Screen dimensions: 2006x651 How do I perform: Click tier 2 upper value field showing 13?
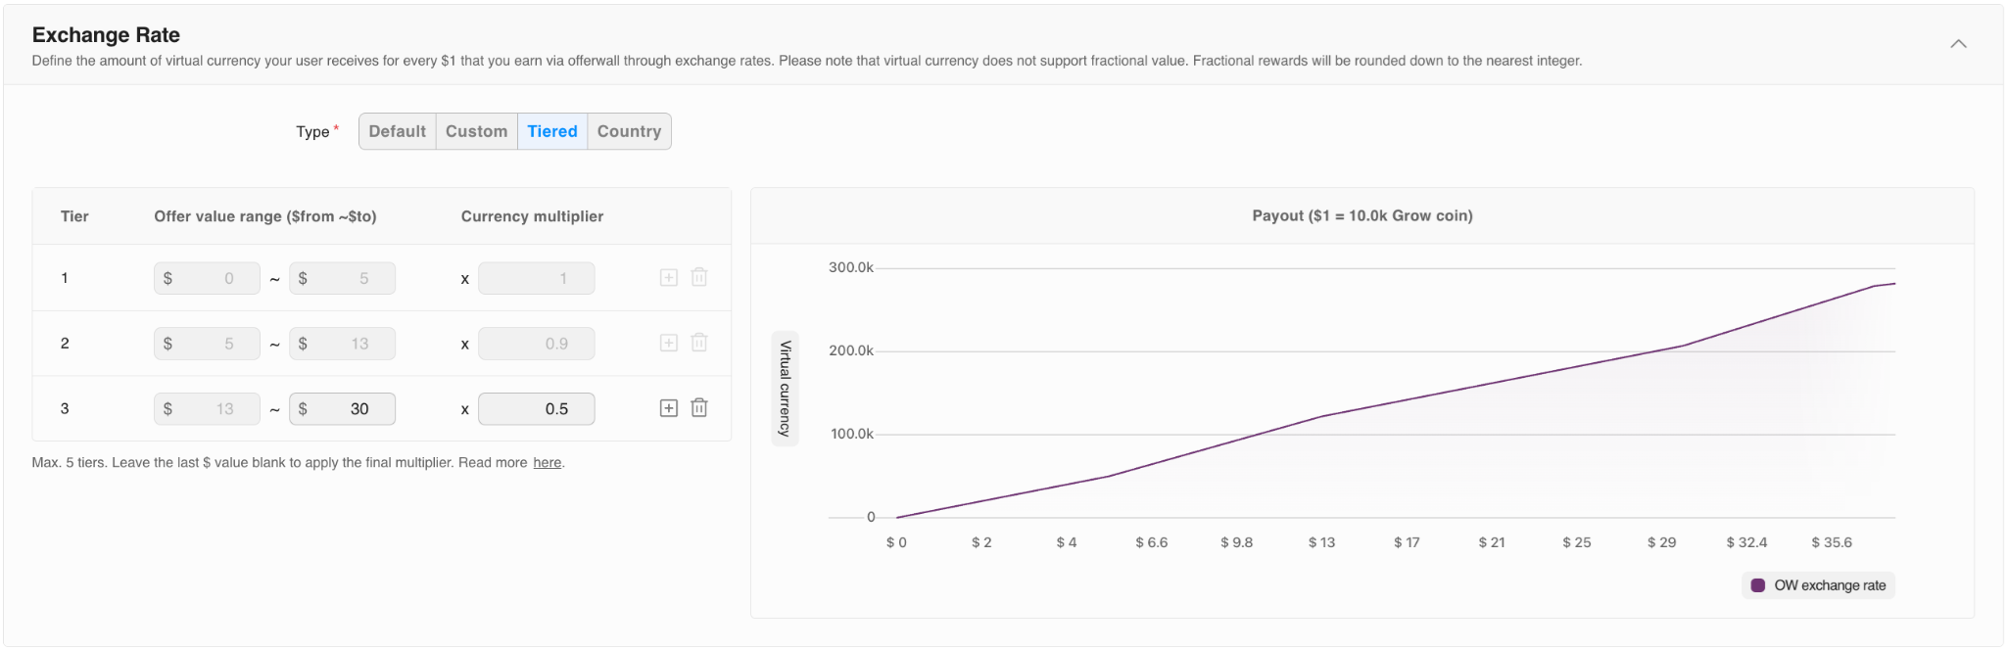[x=343, y=344]
